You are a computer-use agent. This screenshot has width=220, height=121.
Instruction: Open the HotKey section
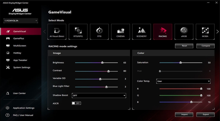click(x=17, y=53)
